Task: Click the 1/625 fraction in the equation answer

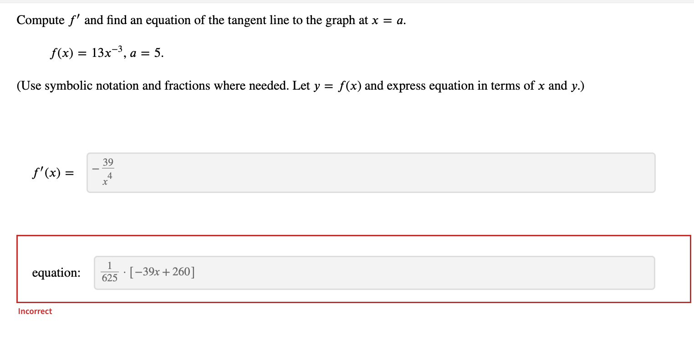Action: pos(109,272)
